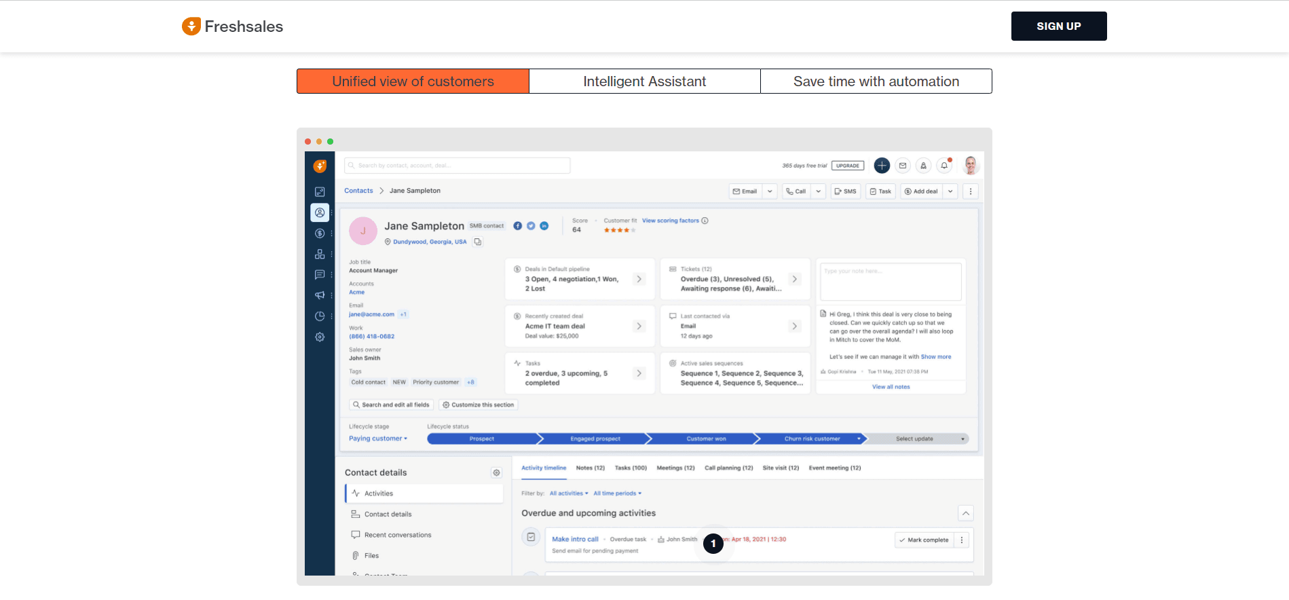Screen dimensions: 1289x600
Task: Open Jane Sampleton's Twitter profile icon
Action: tap(531, 226)
